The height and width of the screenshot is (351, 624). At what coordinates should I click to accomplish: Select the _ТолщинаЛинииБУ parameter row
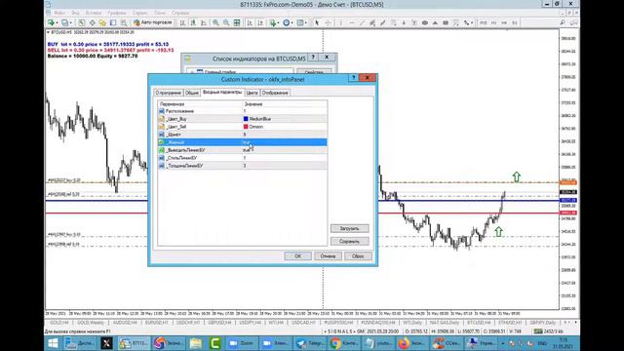(x=243, y=166)
